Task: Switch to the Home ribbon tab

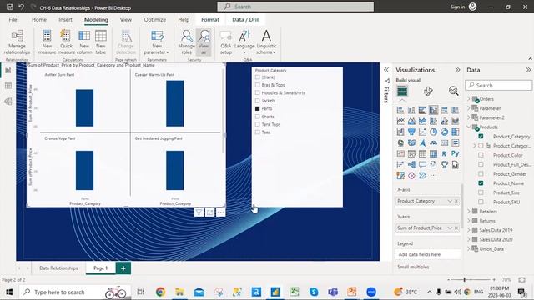Action: pos(39,20)
